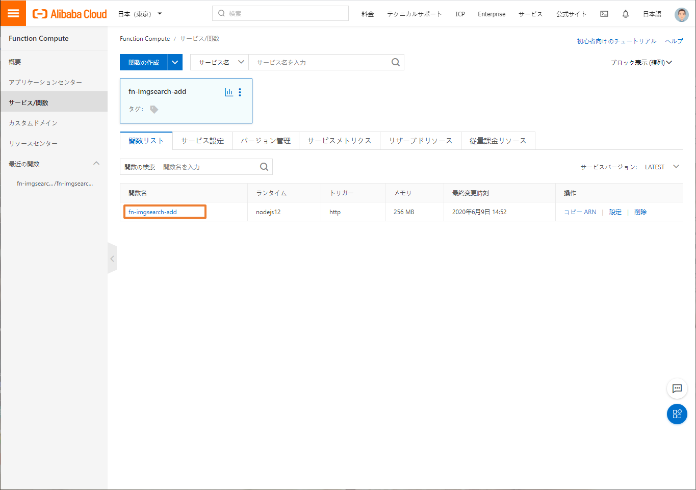Open recent function fn-imgsearc.../fn-imgsearc...
Screen dimensions: 696x490
[55, 184]
